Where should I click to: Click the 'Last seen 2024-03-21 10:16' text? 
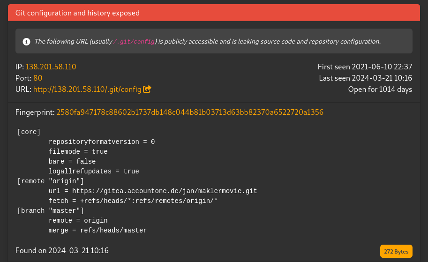tap(365, 78)
